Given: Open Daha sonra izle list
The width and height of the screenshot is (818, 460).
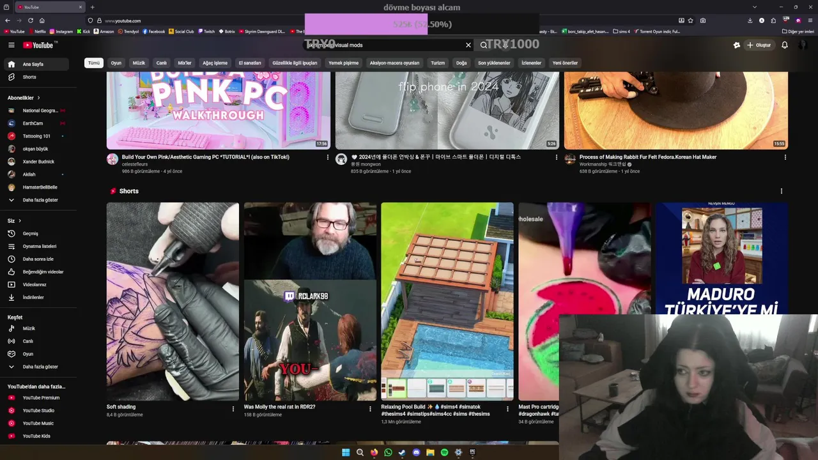Looking at the screenshot, I should 37,259.
